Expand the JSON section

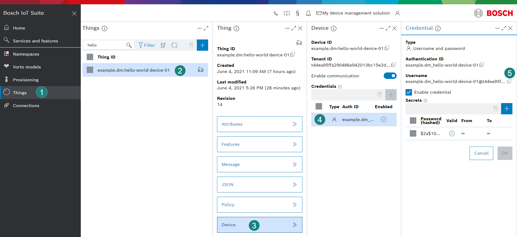pyautogui.click(x=260, y=184)
